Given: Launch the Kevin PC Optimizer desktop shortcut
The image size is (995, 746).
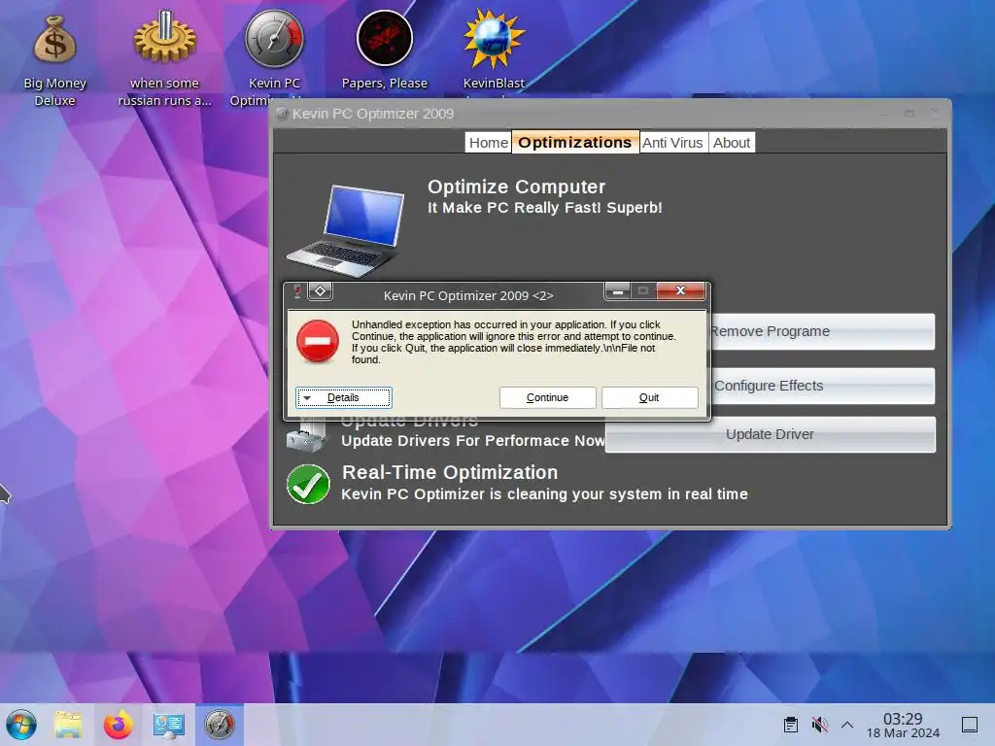Looking at the screenshot, I should [x=274, y=57].
